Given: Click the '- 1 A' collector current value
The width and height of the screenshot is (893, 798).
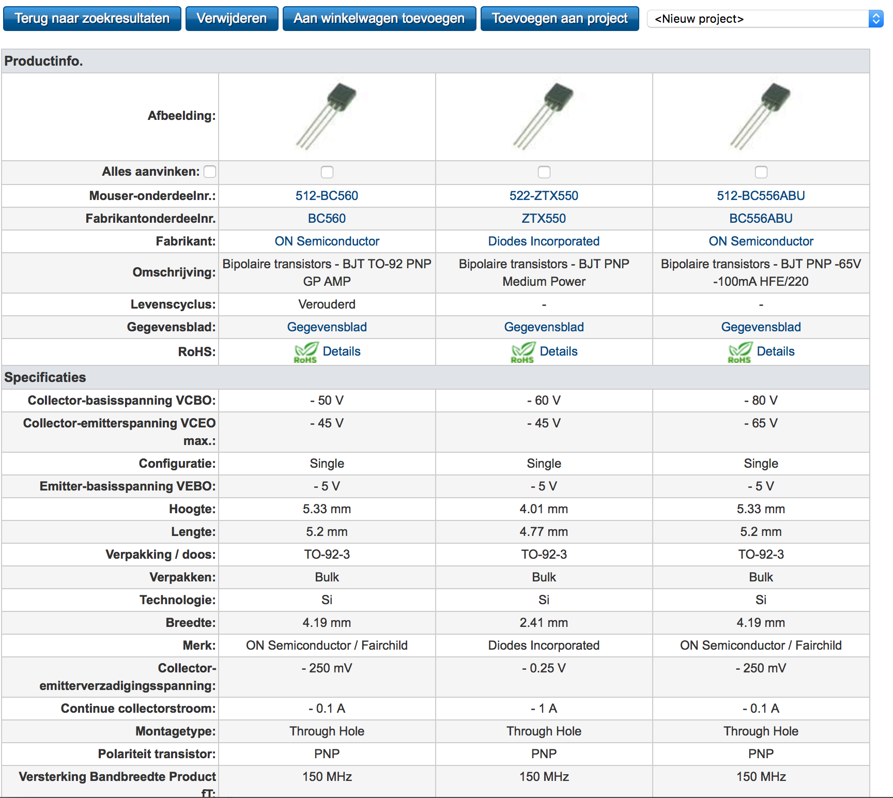Looking at the screenshot, I should (544, 709).
